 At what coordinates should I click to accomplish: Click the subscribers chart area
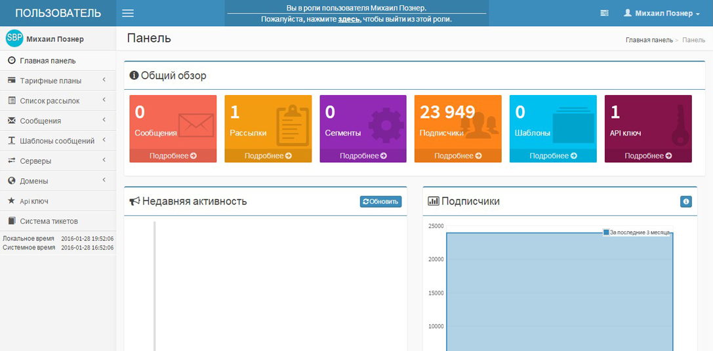click(x=560, y=292)
